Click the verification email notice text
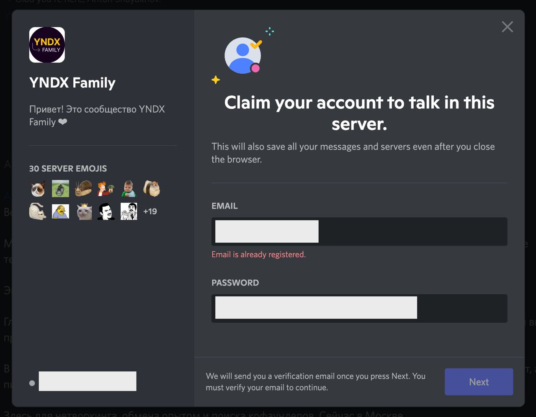The width and height of the screenshot is (536, 417). [x=316, y=382]
